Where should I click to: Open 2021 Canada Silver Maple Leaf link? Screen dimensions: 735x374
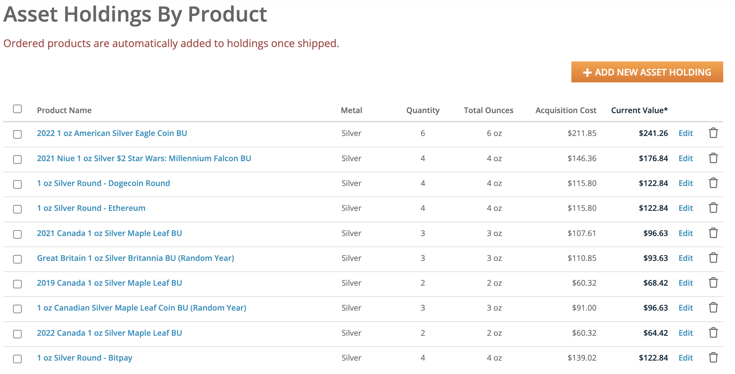pyautogui.click(x=109, y=233)
